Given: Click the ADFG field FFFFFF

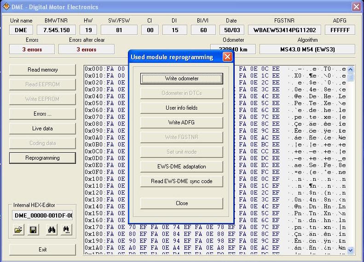Looking at the screenshot, I should [x=340, y=30].
